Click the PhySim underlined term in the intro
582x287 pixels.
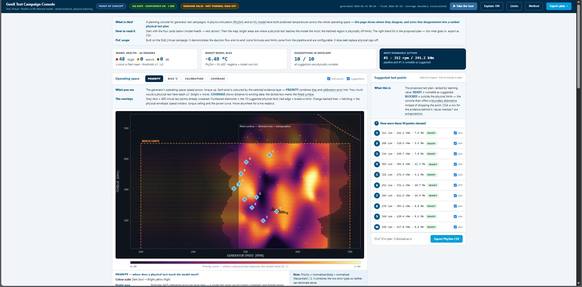[x=238, y=22]
